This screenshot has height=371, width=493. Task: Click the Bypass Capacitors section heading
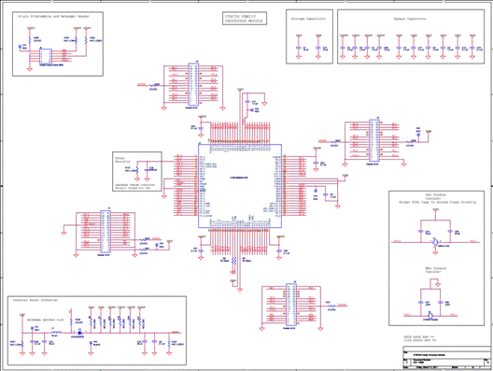coord(410,19)
